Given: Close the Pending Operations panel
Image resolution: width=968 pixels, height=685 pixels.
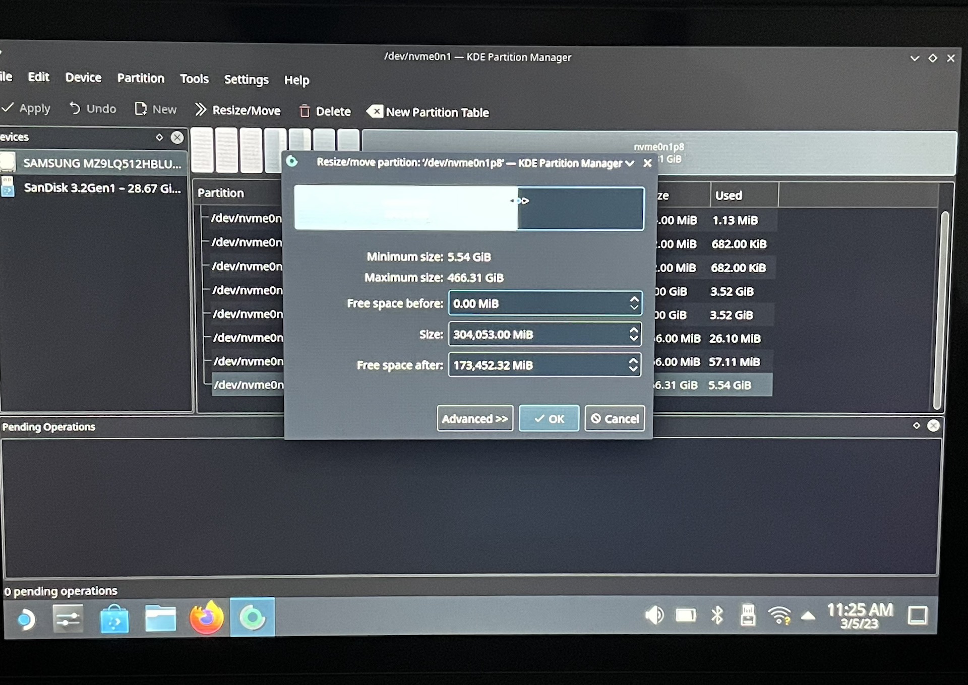Looking at the screenshot, I should [x=933, y=426].
